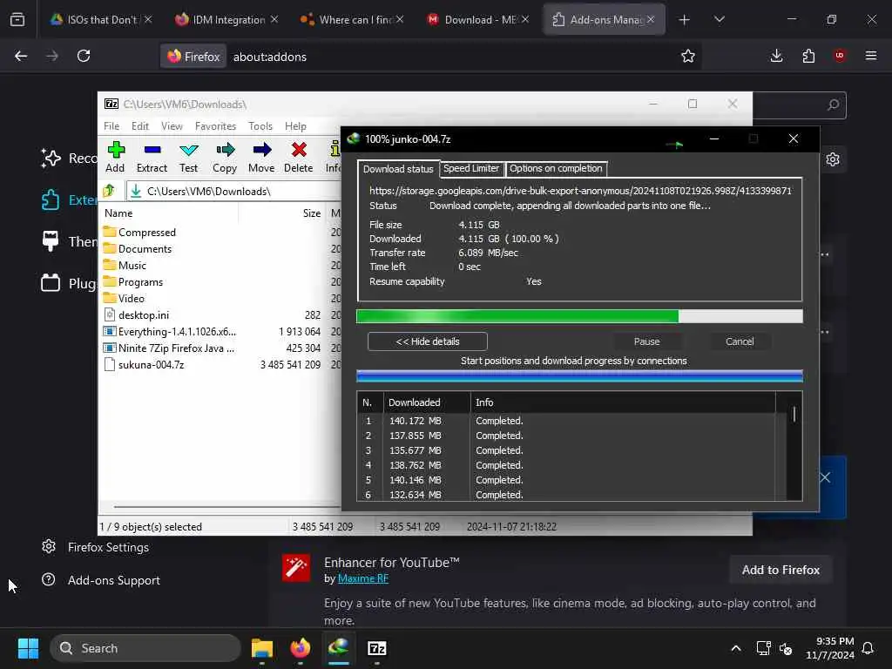Click the blue connections progress bar
This screenshot has height=669, width=892.
click(x=579, y=375)
